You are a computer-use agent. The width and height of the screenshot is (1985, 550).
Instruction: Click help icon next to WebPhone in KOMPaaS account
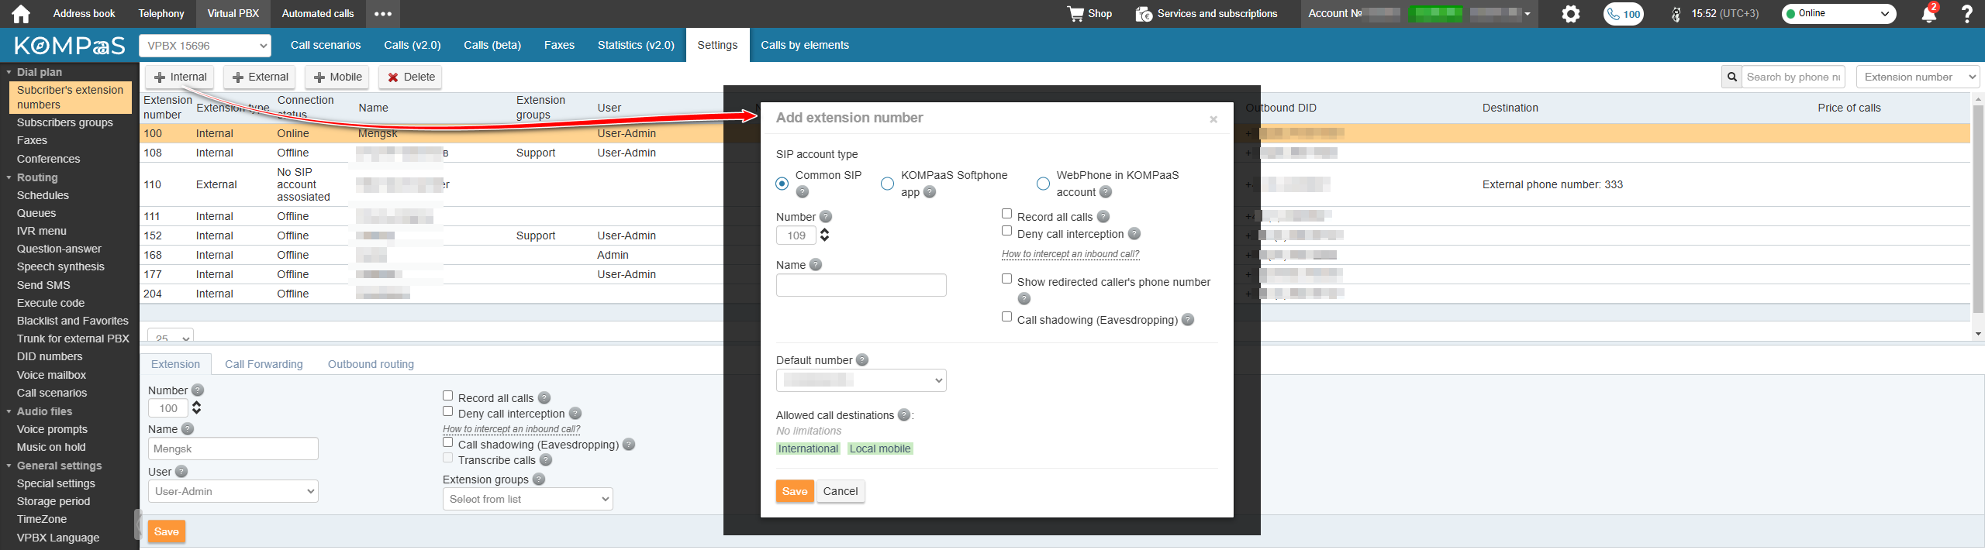tap(1106, 192)
